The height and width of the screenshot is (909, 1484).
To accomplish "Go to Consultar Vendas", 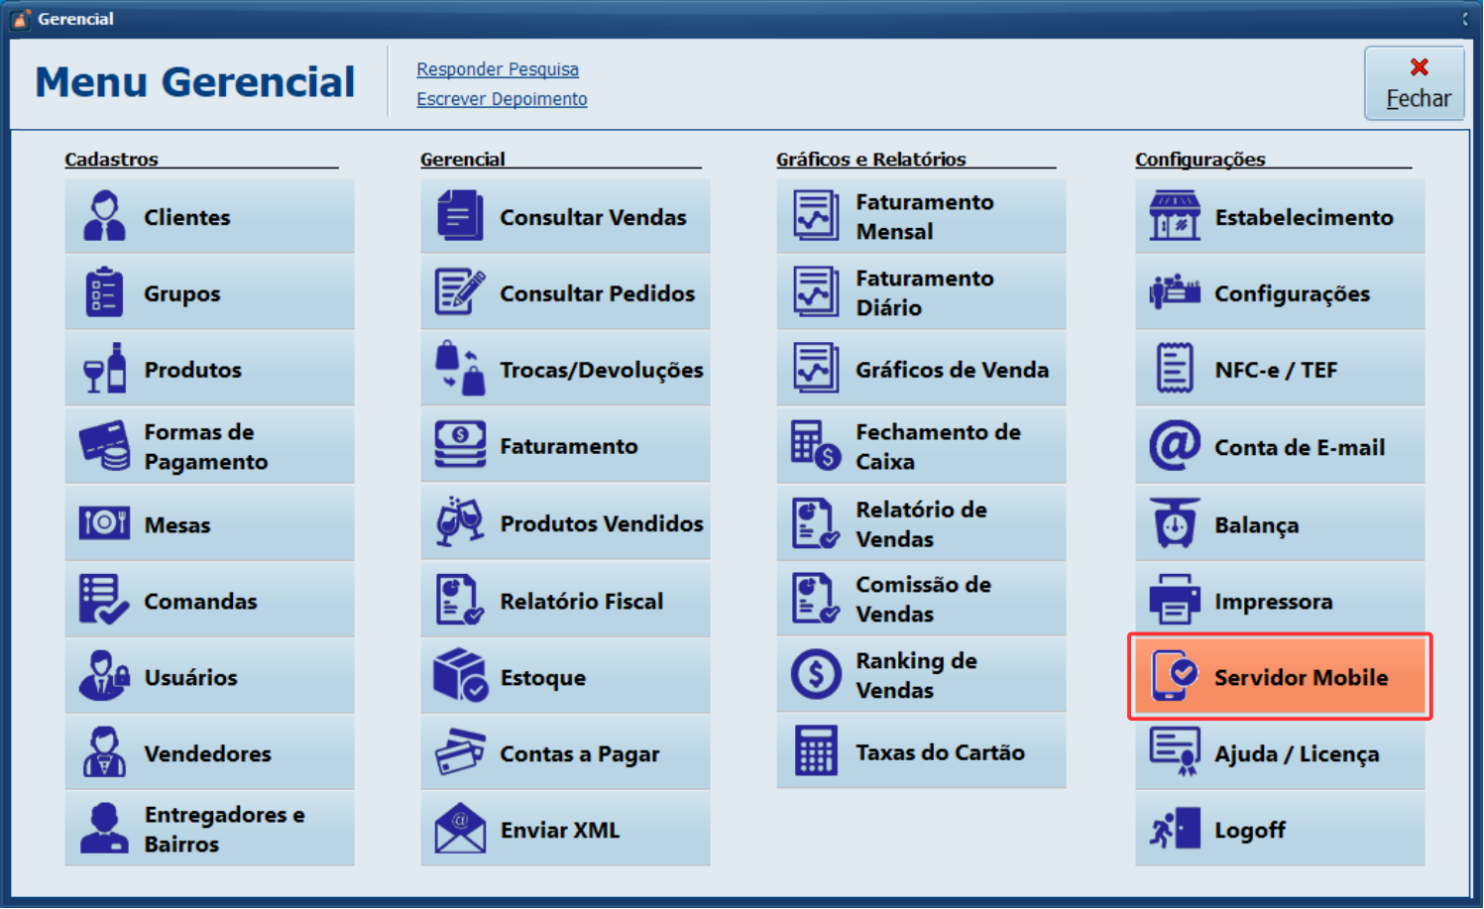I will coord(565,217).
